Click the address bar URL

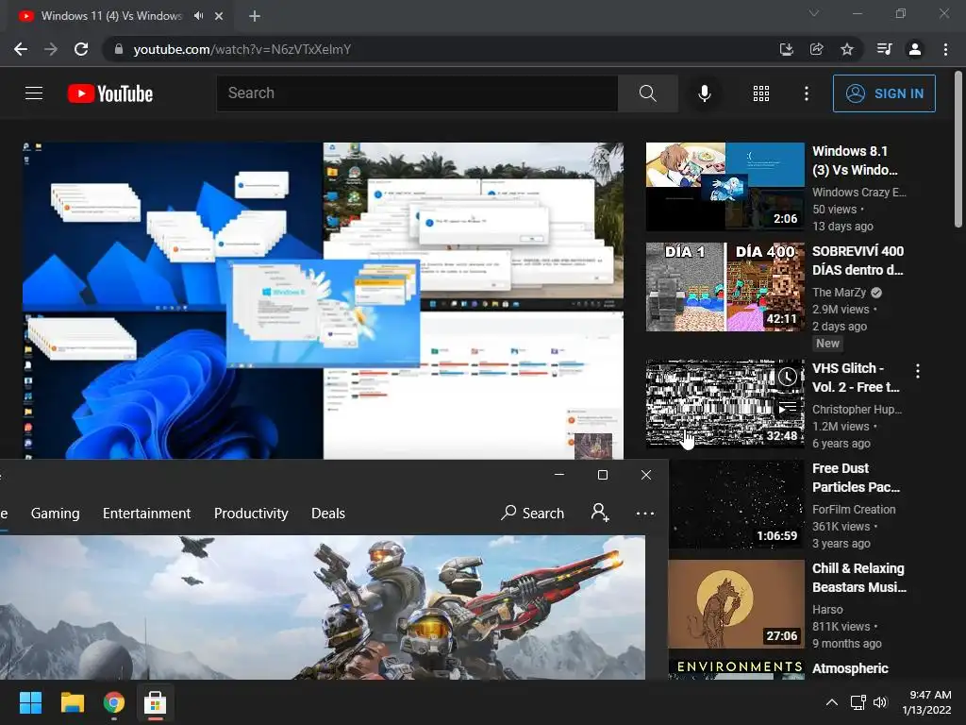coord(242,49)
